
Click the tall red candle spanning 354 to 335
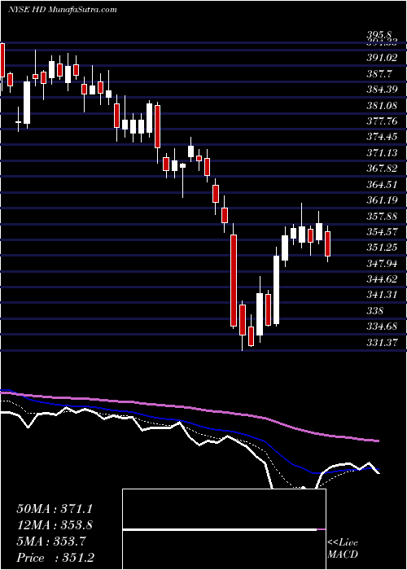234,280
